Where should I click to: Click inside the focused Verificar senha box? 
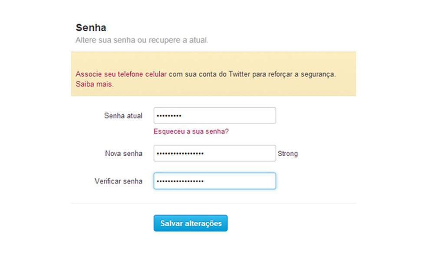(214, 181)
